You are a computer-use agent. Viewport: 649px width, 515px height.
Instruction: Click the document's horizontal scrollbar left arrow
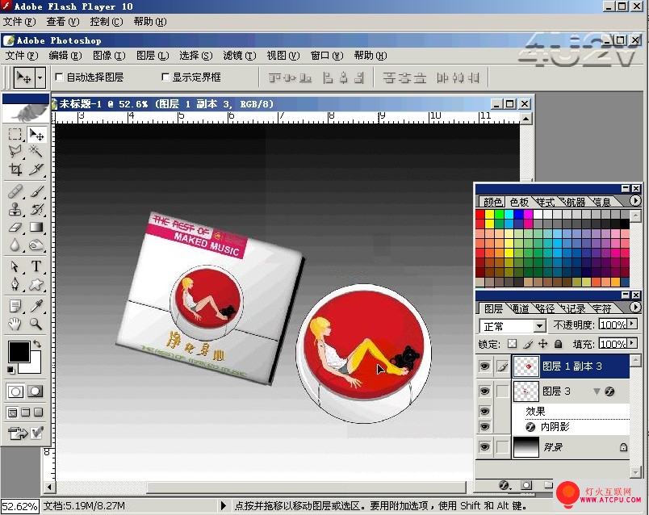pos(50,488)
